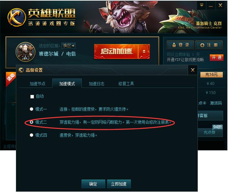This screenshot has height=193, width=228.
Task: Click the 登录 login button with user icon
Action: click(180, 45)
